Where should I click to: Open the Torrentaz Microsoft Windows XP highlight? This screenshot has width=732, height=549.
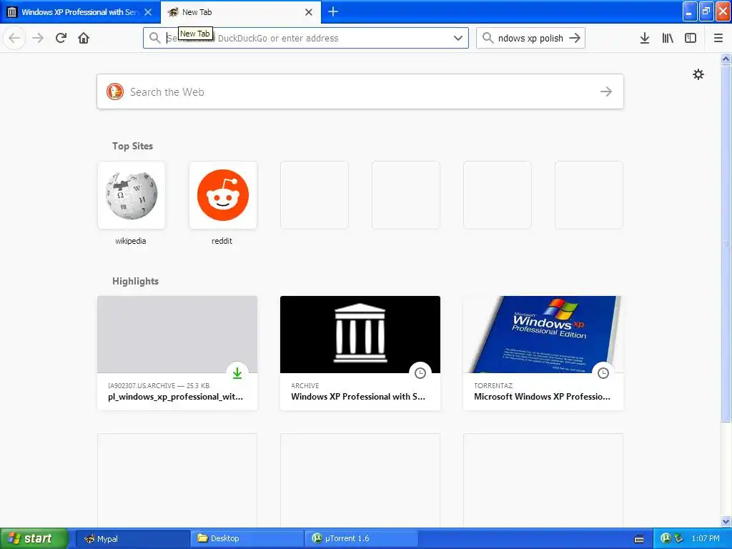coord(543,353)
